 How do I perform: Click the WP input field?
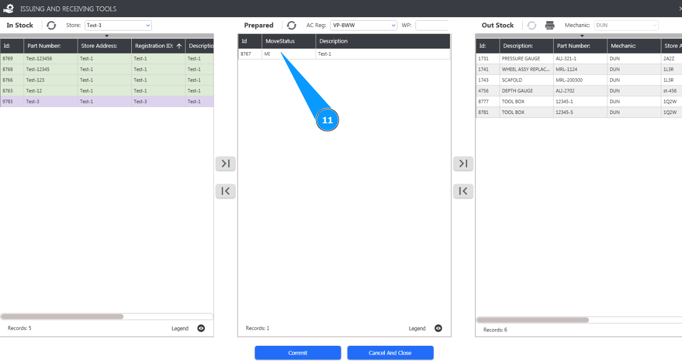point(432,25)
